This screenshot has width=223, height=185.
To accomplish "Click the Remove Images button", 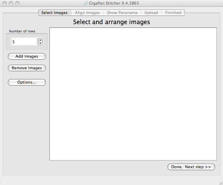I will point(27,68).
